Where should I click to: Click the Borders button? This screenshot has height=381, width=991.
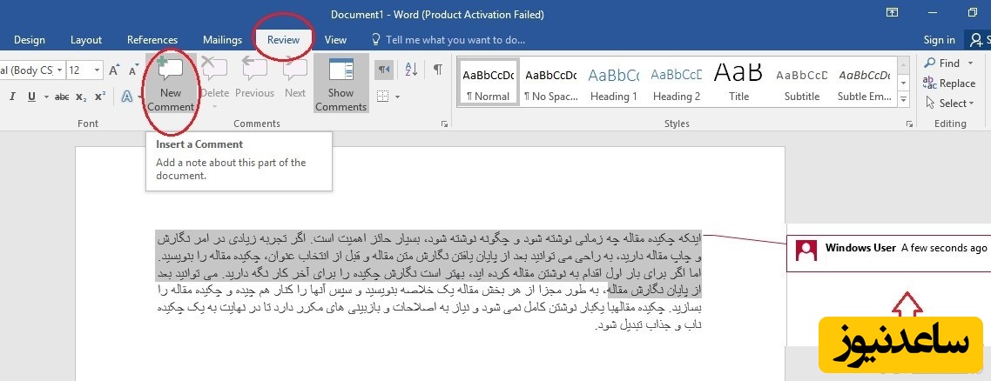(381, 97)
